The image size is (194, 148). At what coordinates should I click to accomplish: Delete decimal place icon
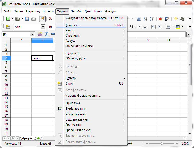click(145, 27)
